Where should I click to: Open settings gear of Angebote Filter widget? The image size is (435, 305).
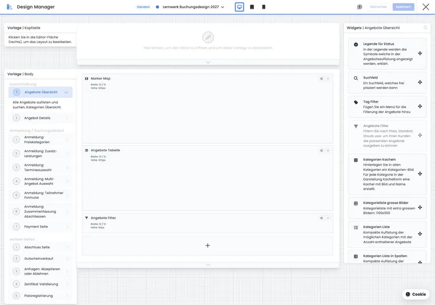pyautogui.click(x=321, y=218)
